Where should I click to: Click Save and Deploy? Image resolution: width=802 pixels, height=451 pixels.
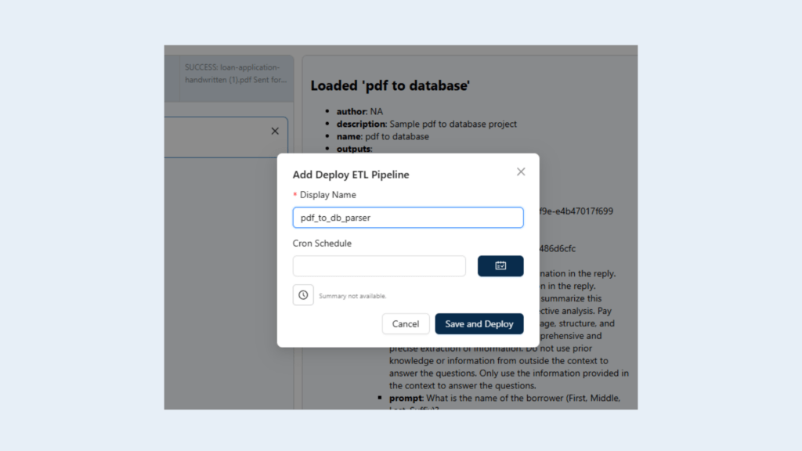point(479,324)
